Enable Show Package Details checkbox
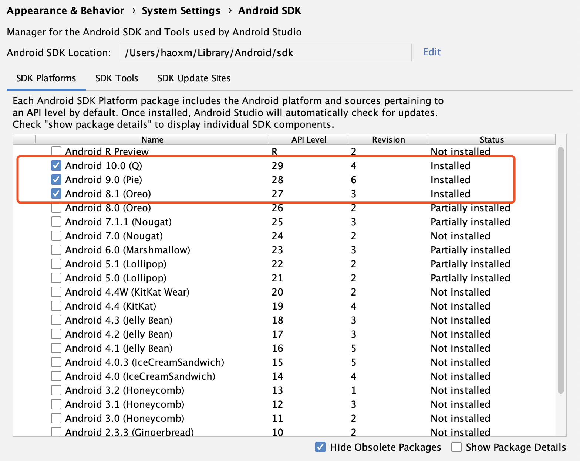 point(456,447)
